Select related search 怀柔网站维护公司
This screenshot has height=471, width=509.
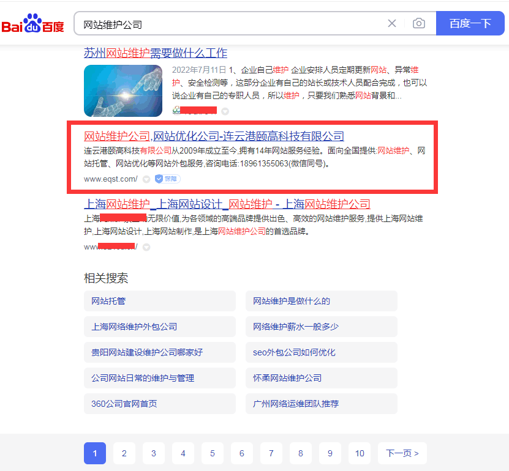coord(322,378)
